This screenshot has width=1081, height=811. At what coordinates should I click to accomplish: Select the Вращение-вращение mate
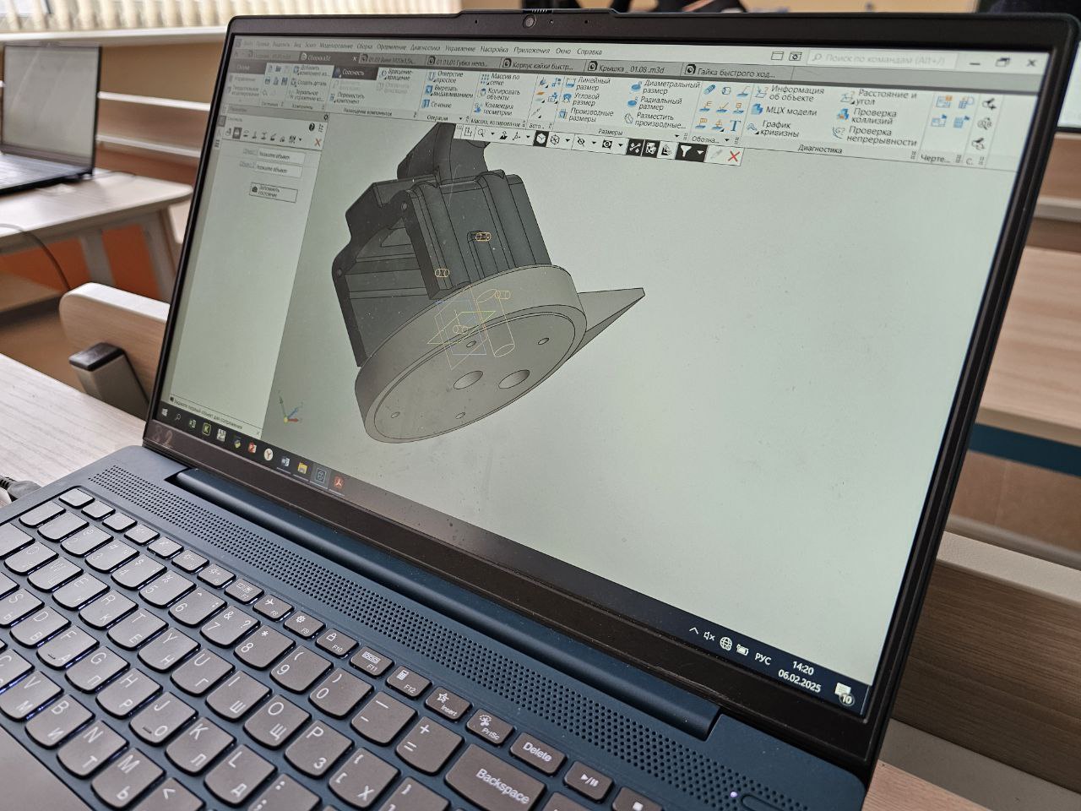397,76
